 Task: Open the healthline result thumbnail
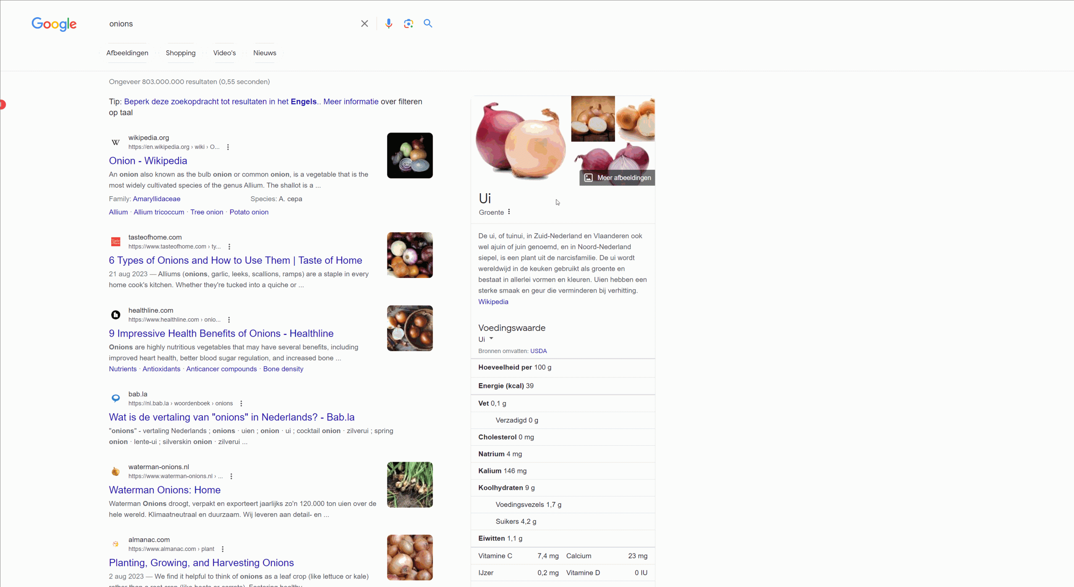[x=410, y=328]
